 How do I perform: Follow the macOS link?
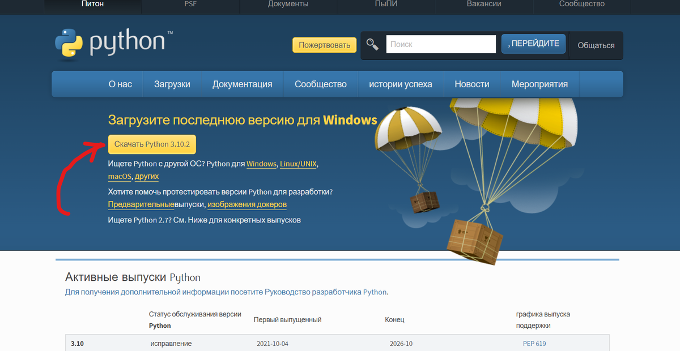pos(120,177)
